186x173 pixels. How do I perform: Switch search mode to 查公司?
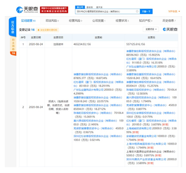(x=80, y=7)
